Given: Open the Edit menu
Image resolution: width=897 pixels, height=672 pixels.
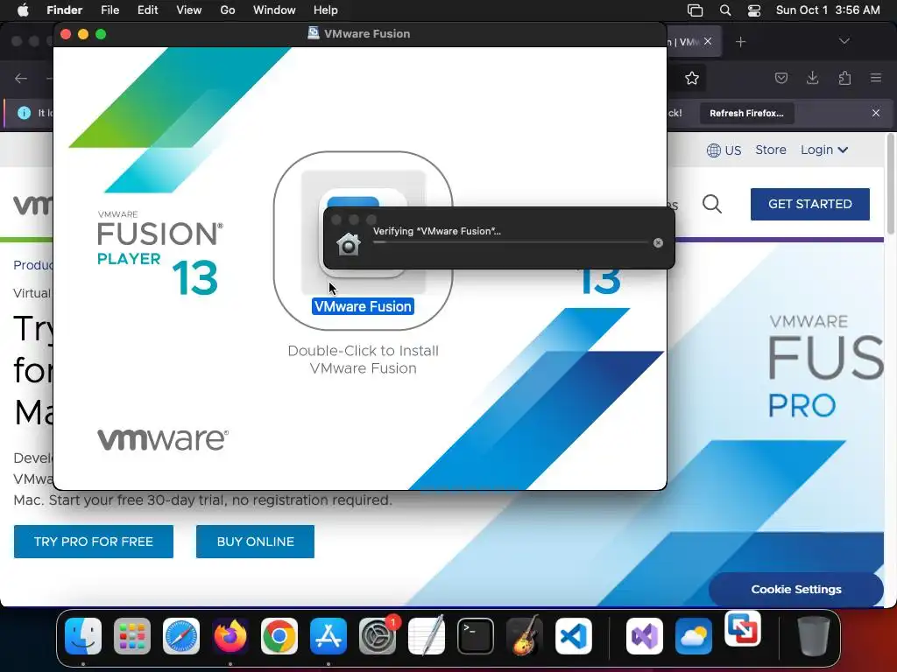Looking at the screenshot, I should [147, 10].
